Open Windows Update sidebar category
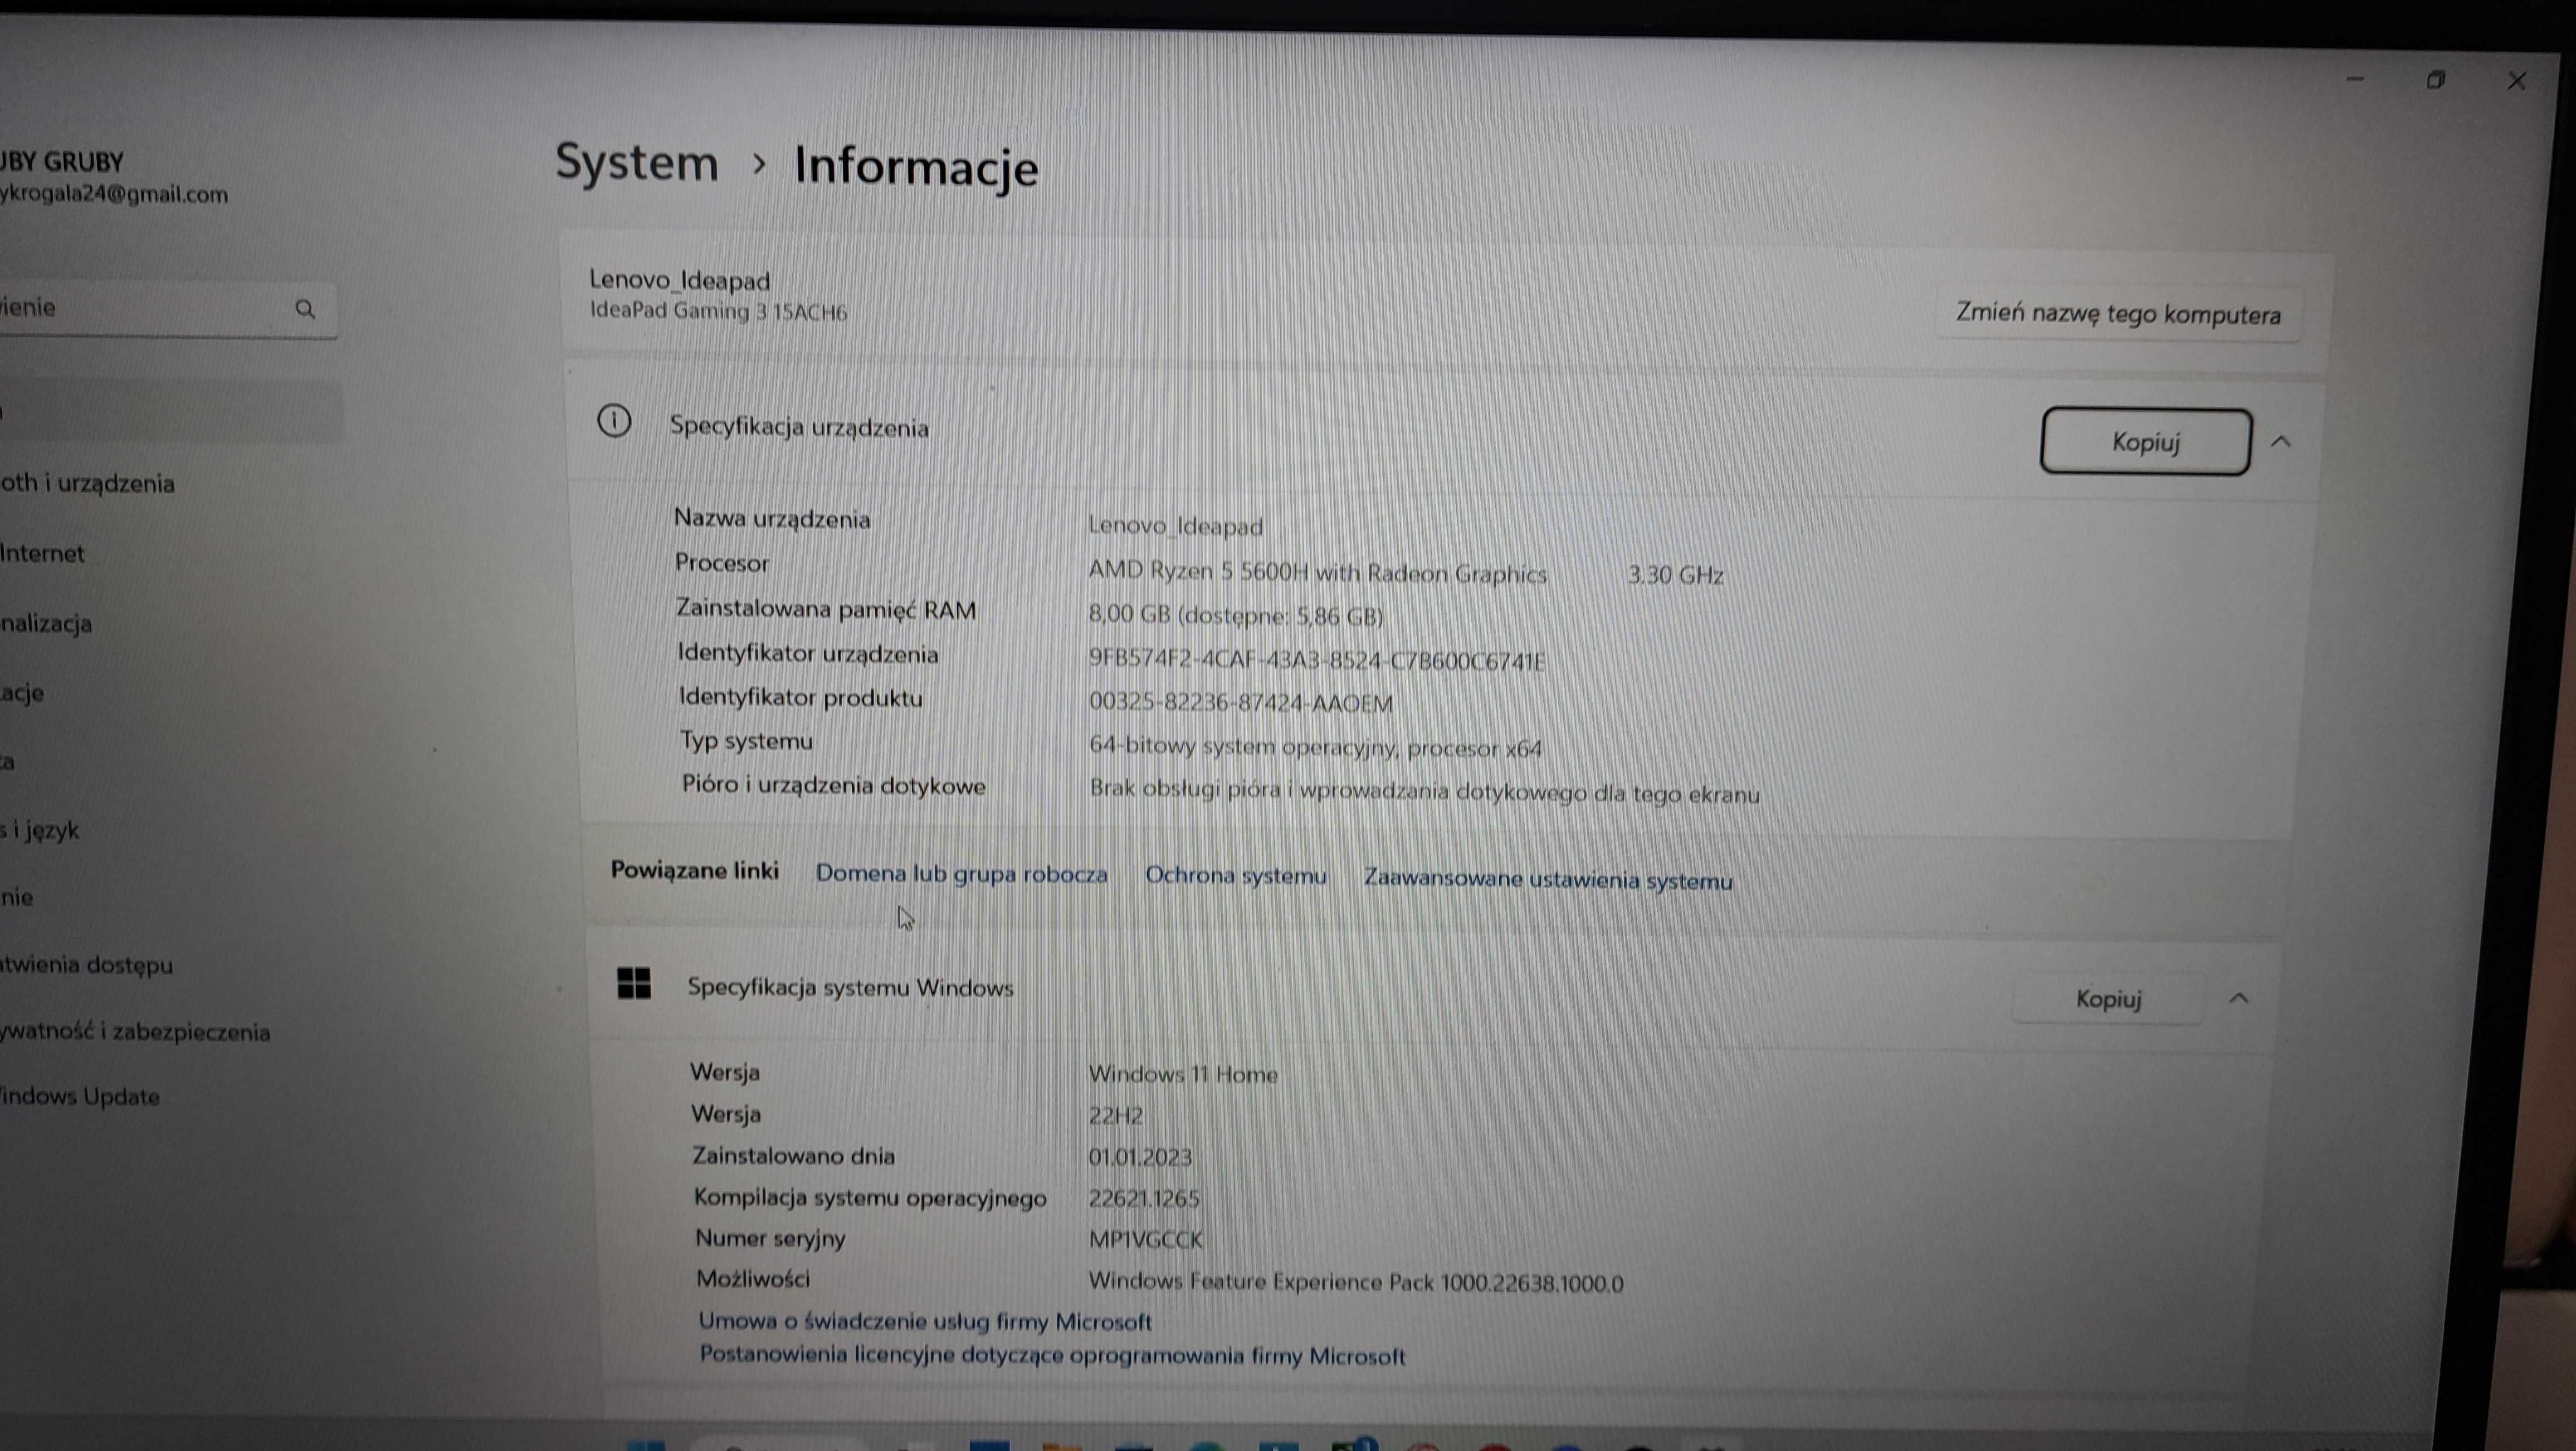The image size is (2576, 1451). tap(80, 1096)
